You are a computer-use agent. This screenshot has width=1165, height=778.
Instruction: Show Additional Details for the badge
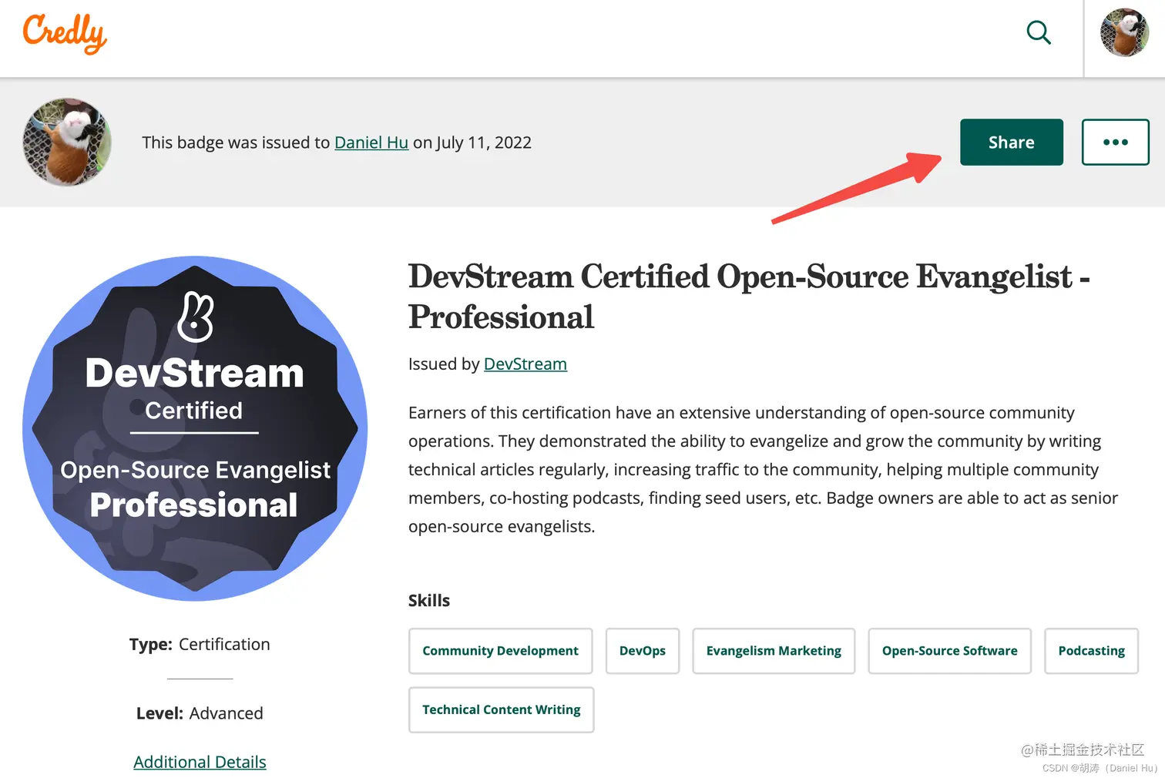pos(200,762)
